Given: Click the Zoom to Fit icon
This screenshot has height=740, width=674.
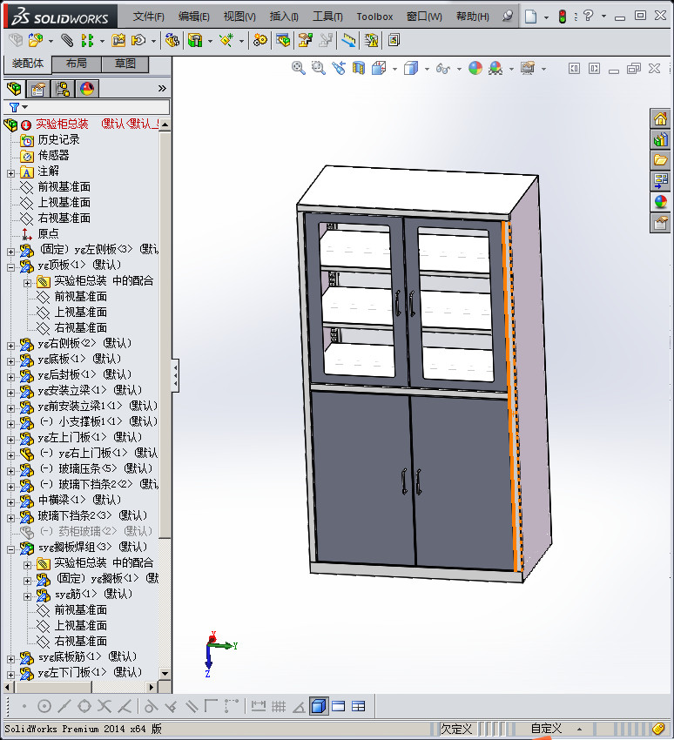Looking at the screenshot, I should 299,69.
